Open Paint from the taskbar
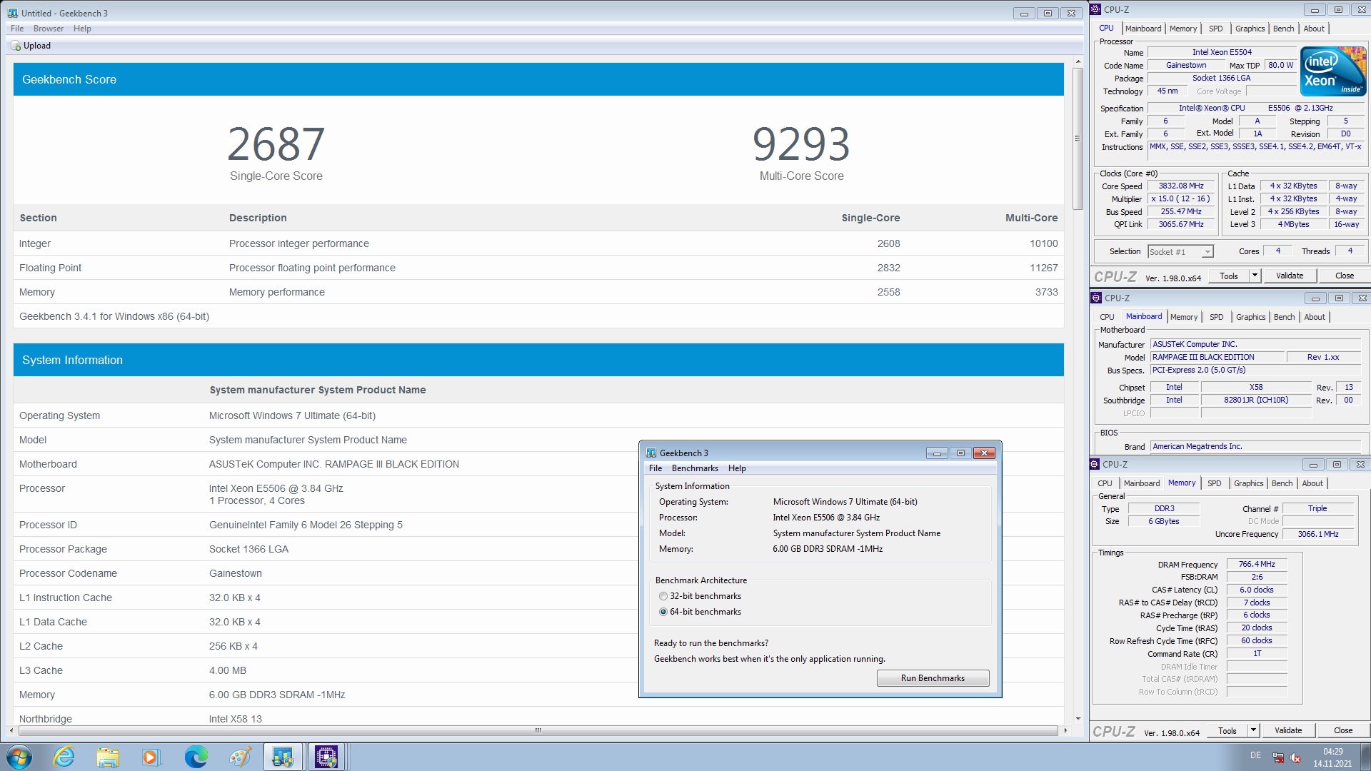The image size is (1371, 771). pyautogui.click(x=240, y=757)
